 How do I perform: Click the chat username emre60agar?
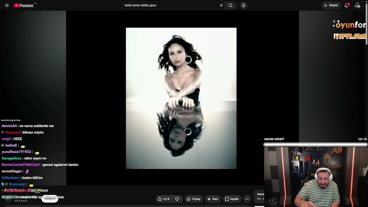tap(11, 171)
